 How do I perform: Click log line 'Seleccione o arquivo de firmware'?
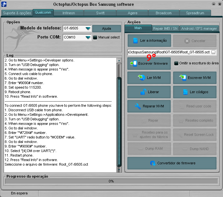46,164
